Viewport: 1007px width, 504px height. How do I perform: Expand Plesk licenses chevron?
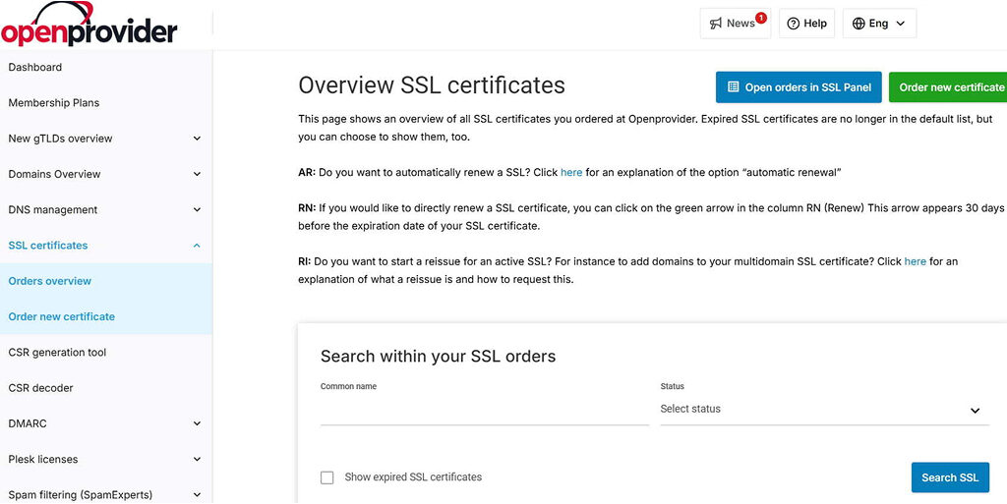pyautogui.click(x=197, y=460)
